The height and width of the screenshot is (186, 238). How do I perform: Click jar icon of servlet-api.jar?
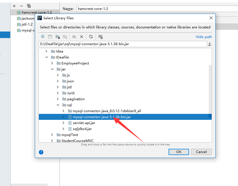[70, 123]
